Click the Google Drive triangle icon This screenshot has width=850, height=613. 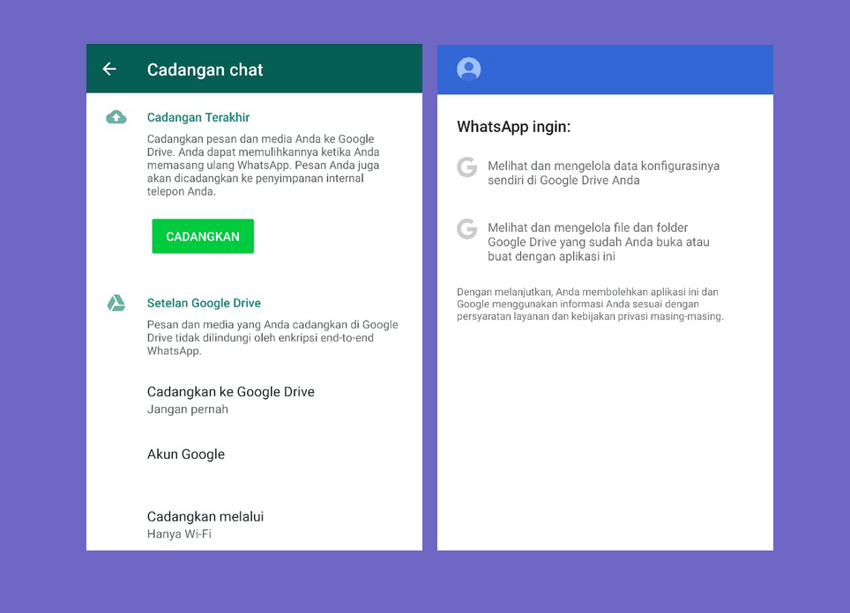(x=116, y=303)
